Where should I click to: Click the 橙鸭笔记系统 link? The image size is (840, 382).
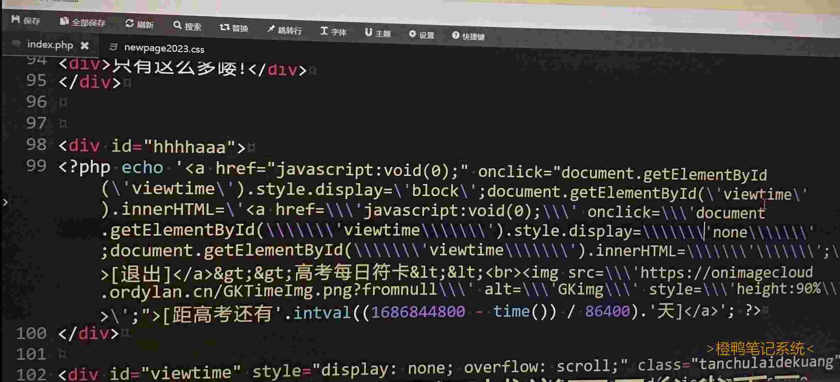760,349
